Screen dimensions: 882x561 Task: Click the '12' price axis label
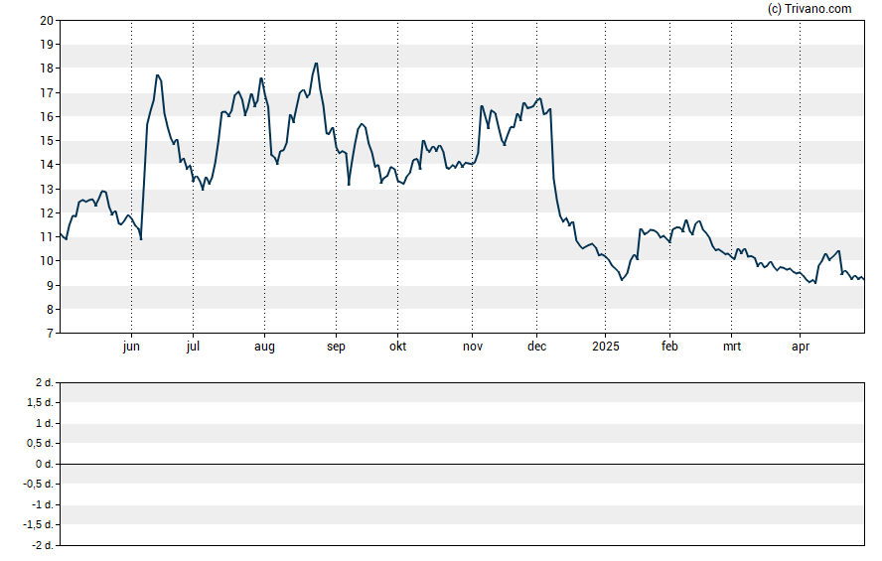coord(47,213)
